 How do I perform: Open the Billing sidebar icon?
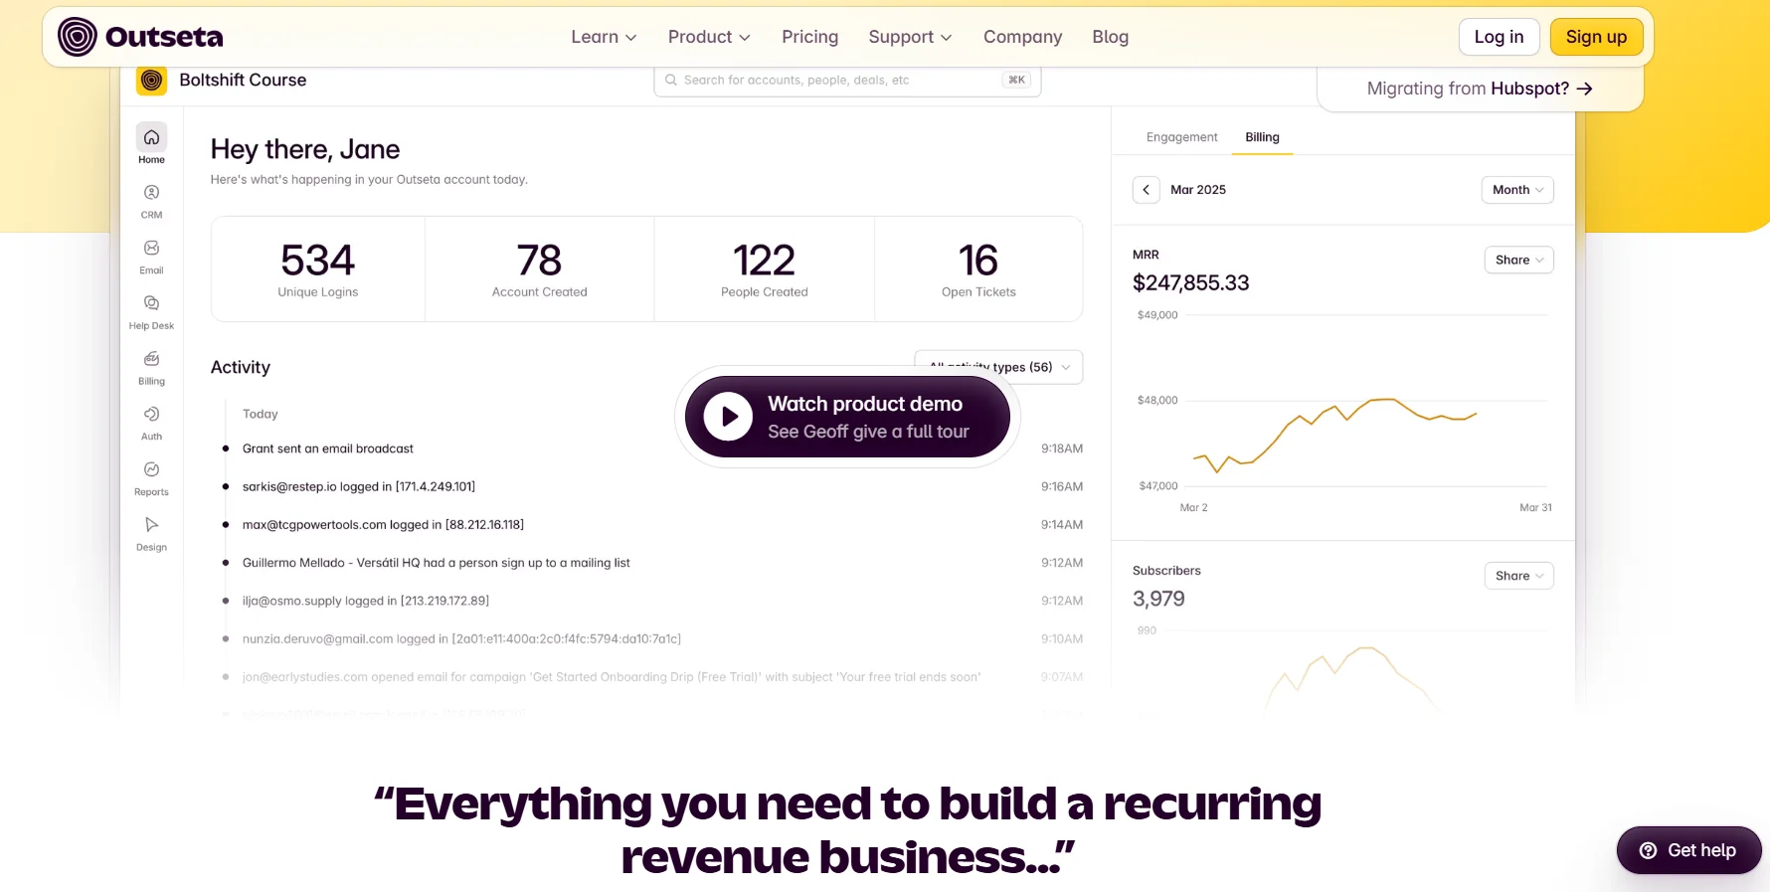point(151,359)
